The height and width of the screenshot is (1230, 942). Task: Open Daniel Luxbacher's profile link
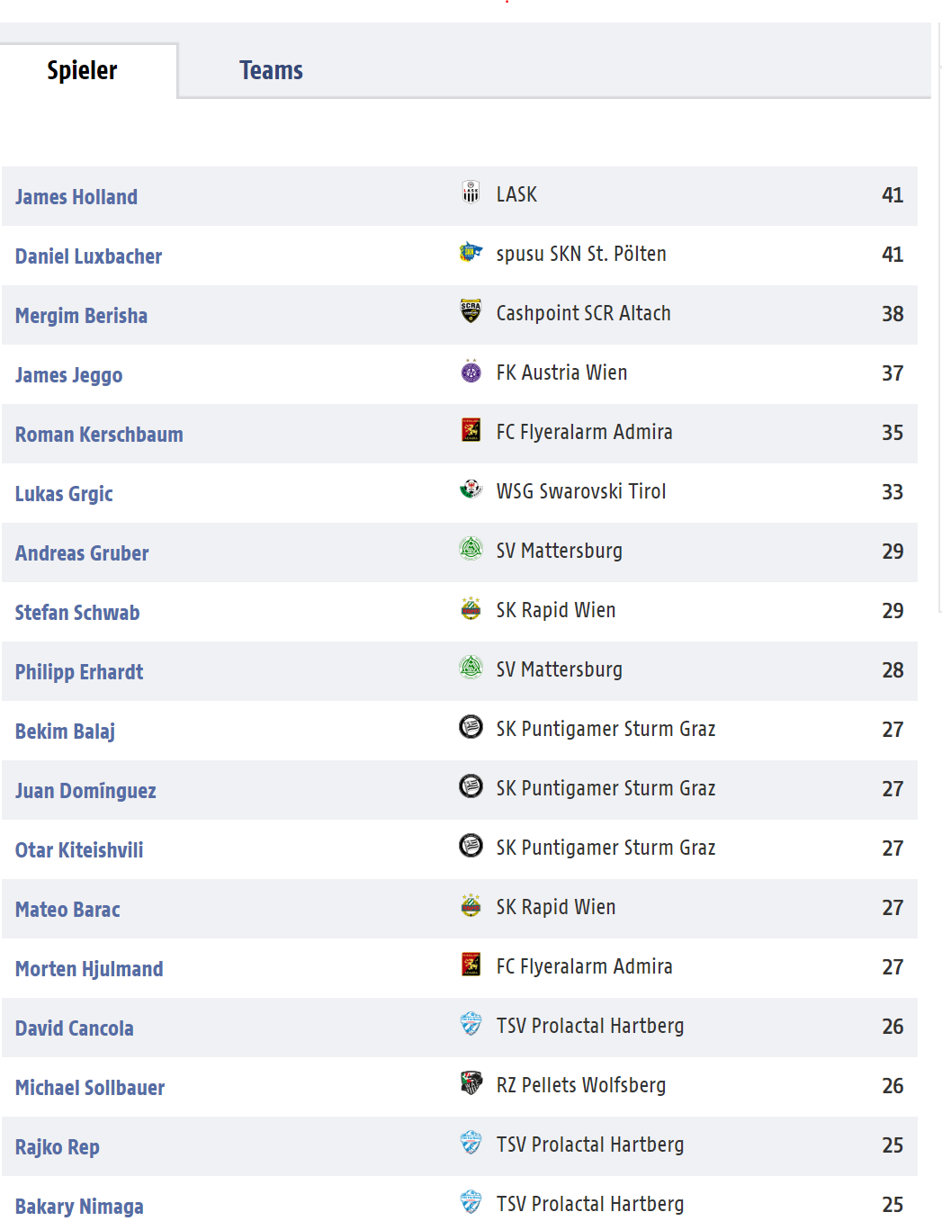tap(88, 256)
